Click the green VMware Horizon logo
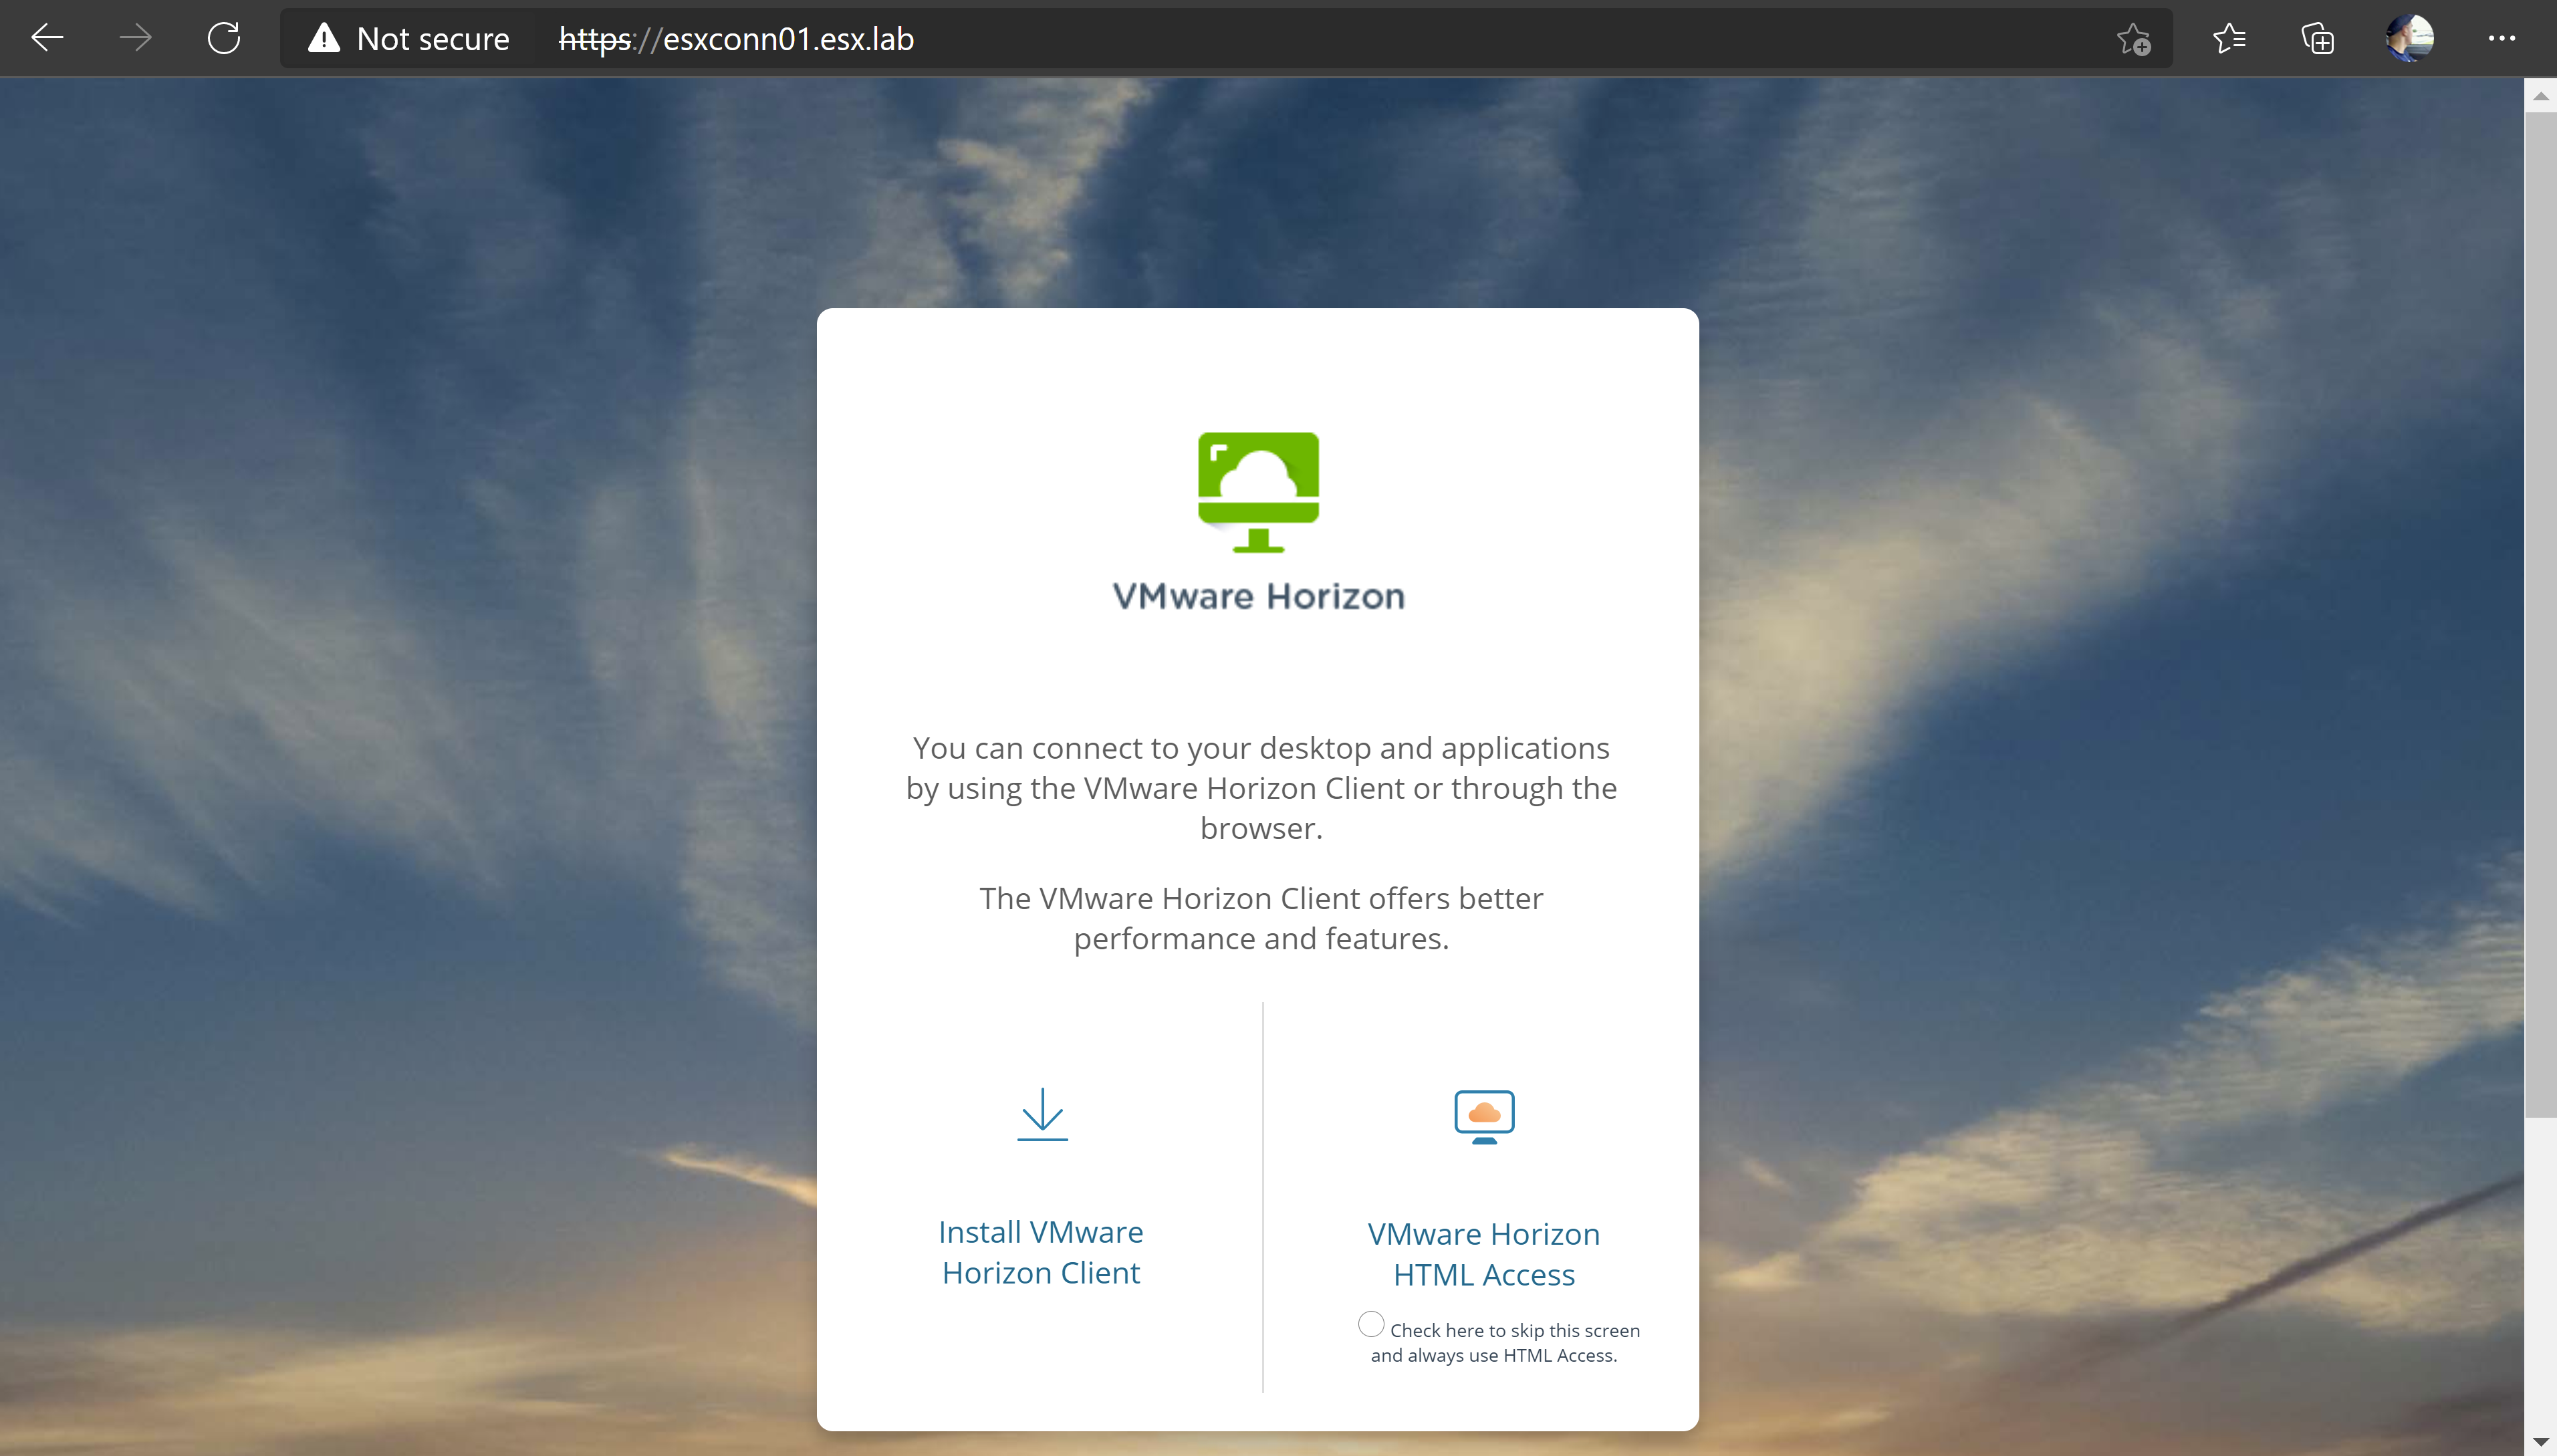Screen dimensions: 2557x1456 (x=1258, y=492)
